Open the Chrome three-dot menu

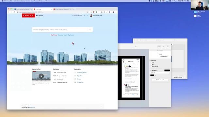click(116, 12)
